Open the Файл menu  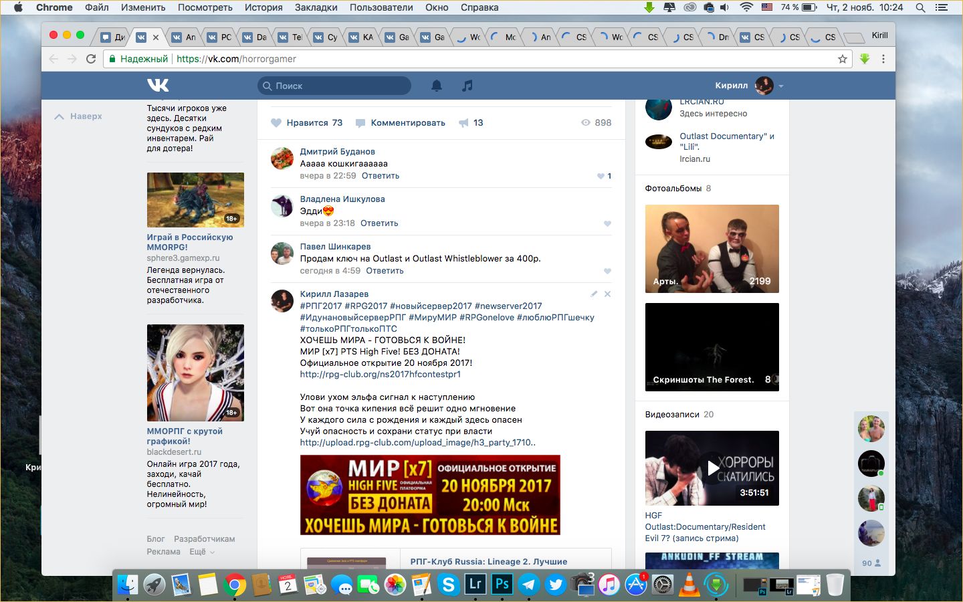[97, 7]
